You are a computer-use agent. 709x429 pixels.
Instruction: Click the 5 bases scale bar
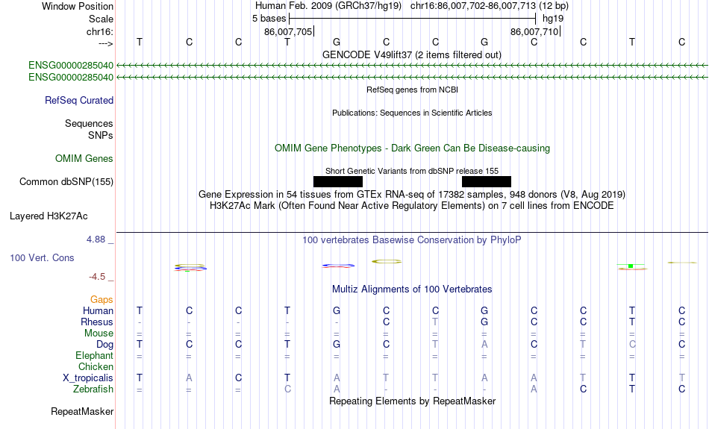pyautogui.click(x=413, y=19)
